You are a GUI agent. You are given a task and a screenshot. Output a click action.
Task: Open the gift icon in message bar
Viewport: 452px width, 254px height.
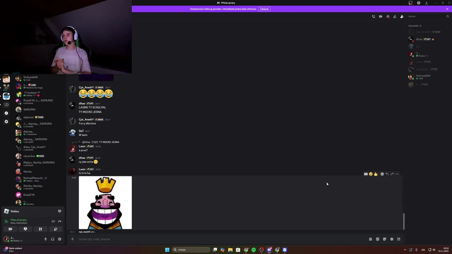[370, 239]
